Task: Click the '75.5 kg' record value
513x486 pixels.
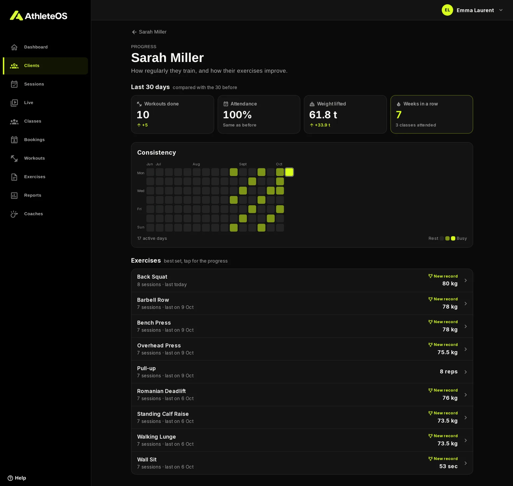Action: [448, 352]
